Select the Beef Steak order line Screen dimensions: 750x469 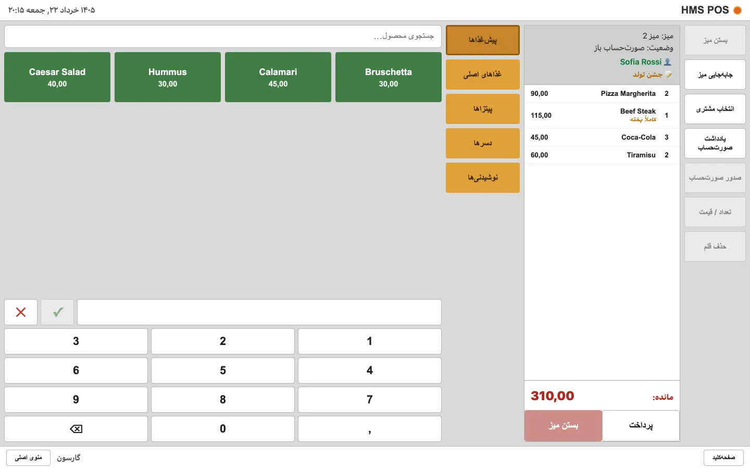[602, 116]
